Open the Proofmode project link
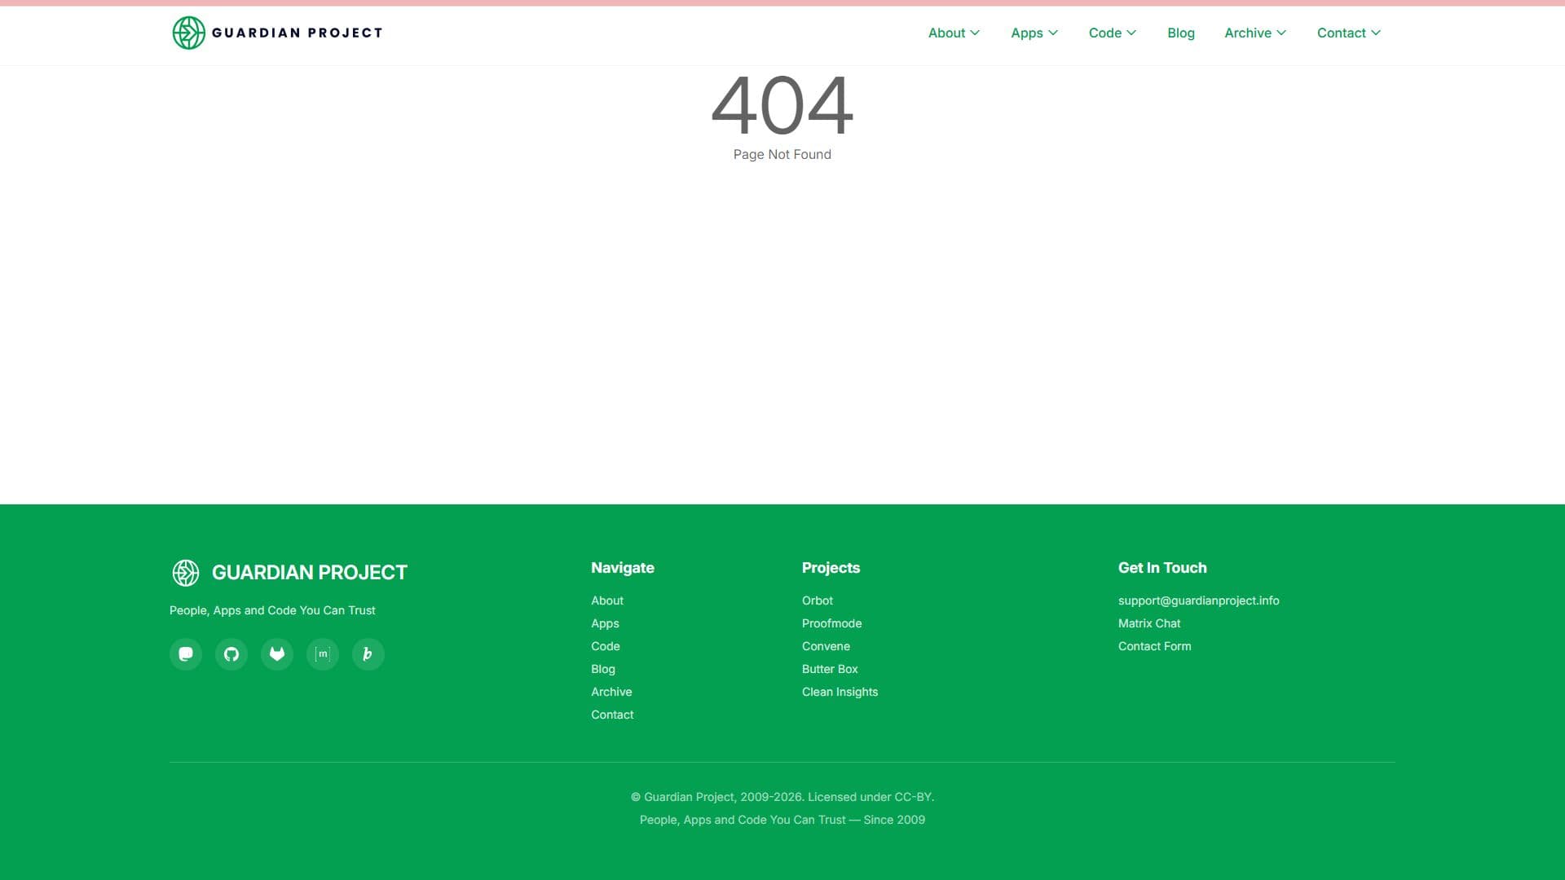 831,623
